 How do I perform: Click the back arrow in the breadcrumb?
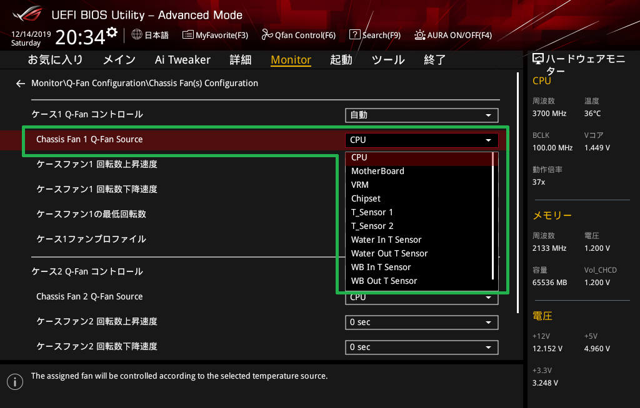click(21, 84)
